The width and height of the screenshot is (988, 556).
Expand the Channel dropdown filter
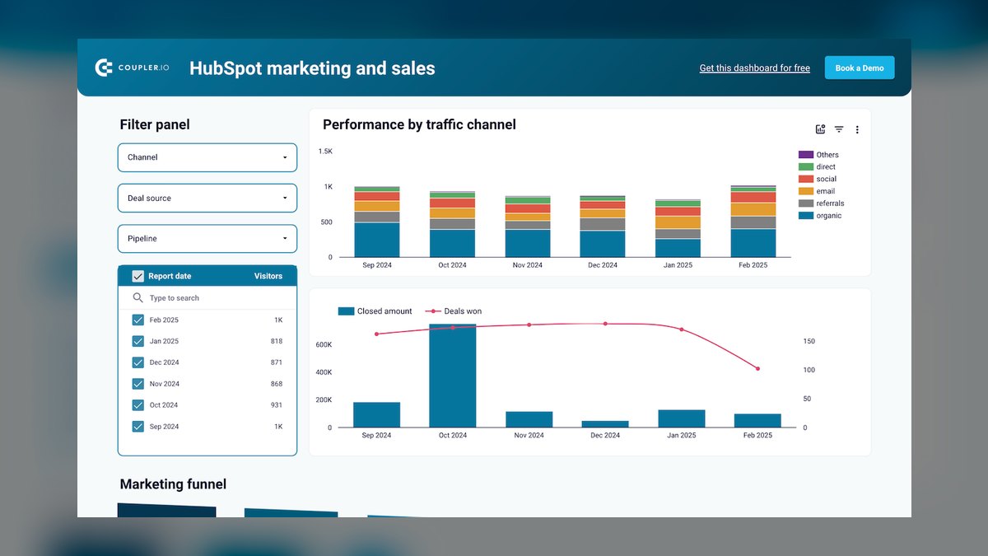click(x=207, y=157)
